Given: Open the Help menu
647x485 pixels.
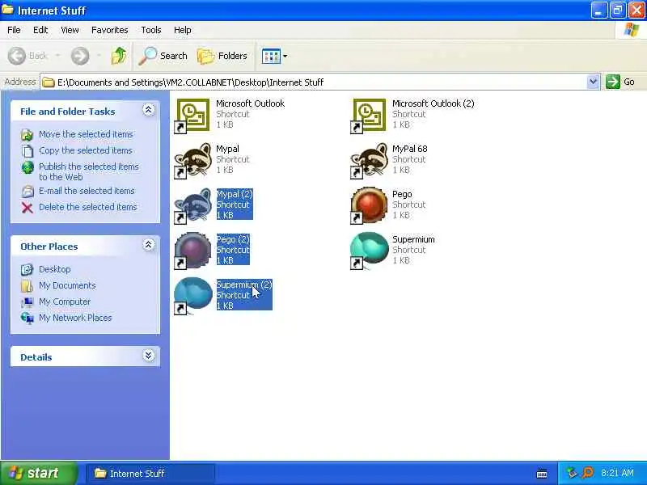Looking at the screenshot, I should (x=183, y=30).
